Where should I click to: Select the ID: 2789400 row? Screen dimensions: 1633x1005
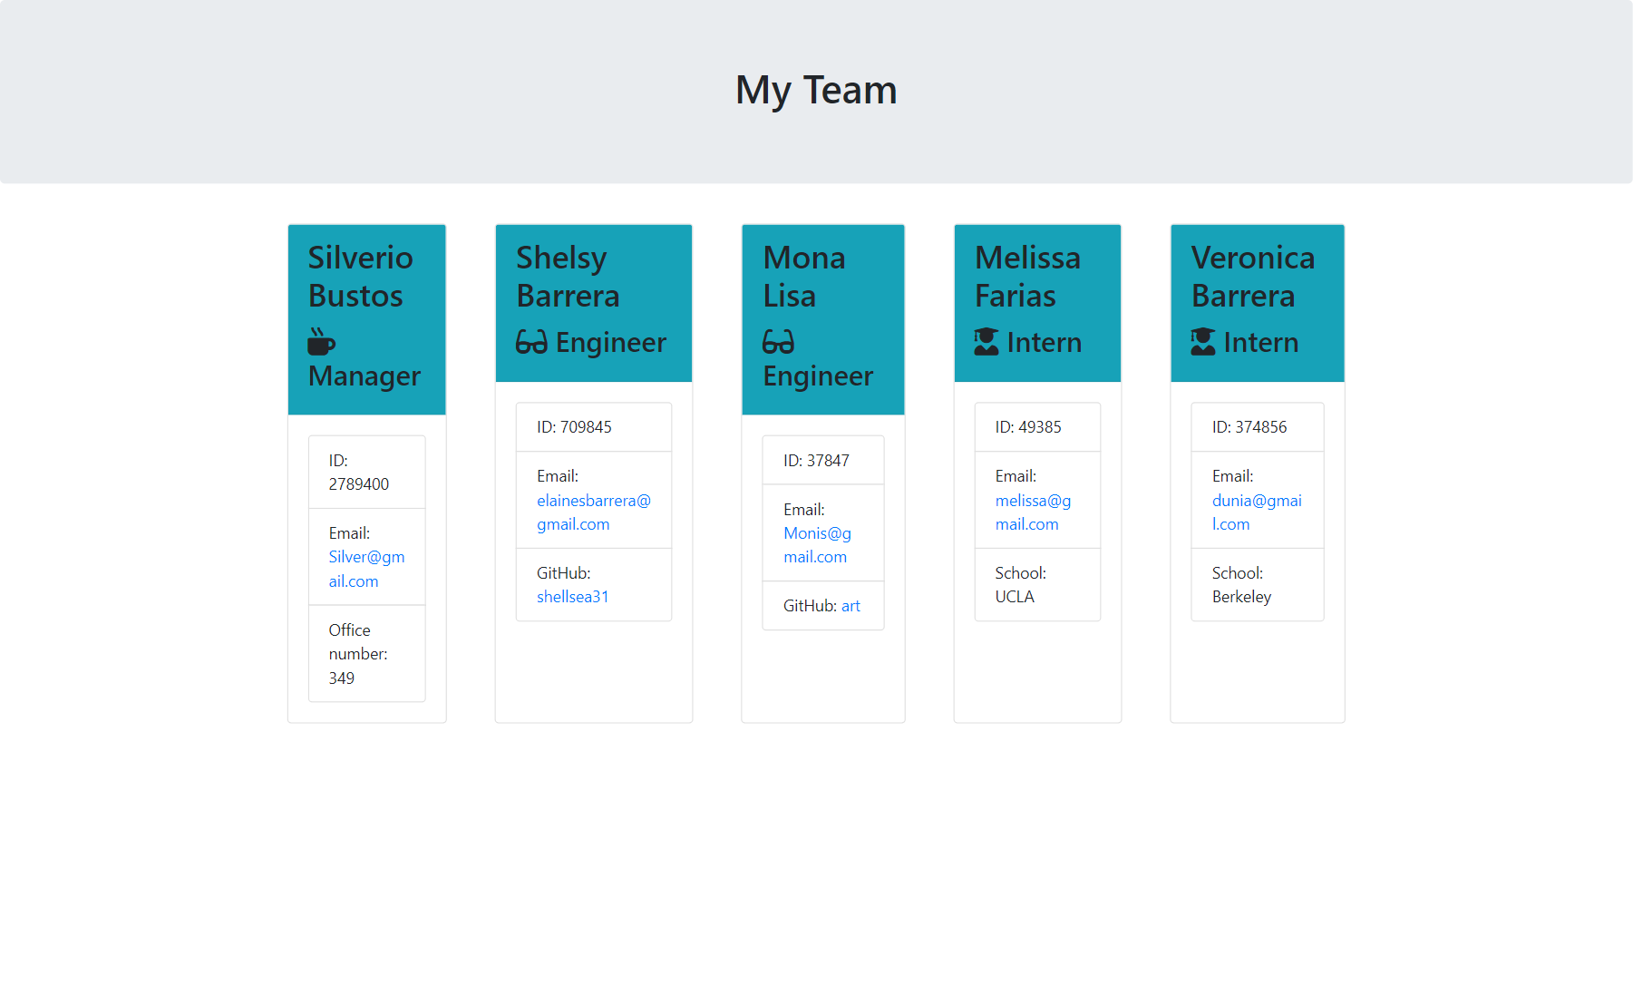click(x=367, y=473)
